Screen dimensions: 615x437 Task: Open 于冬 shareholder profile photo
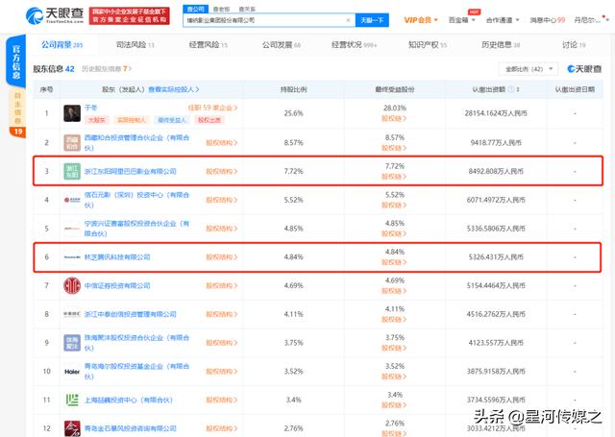[x=72, y=113]
